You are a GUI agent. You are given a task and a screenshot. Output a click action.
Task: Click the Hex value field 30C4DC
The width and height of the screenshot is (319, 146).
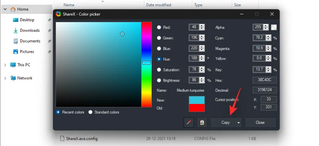pos(265,80)
